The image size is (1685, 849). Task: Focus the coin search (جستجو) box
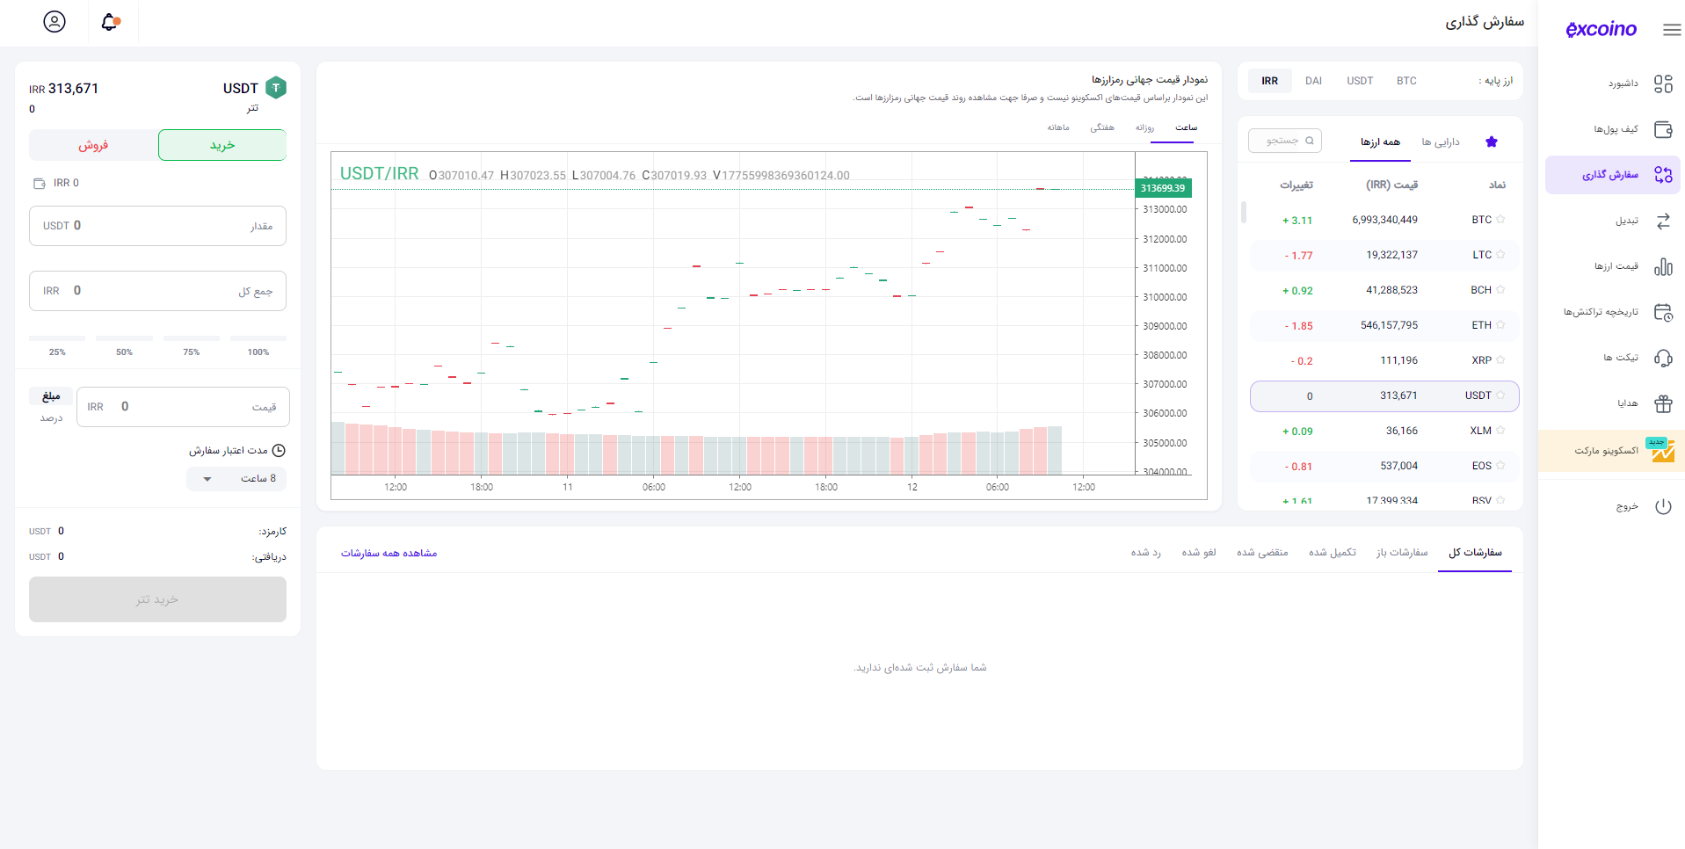coord(1284,141)
